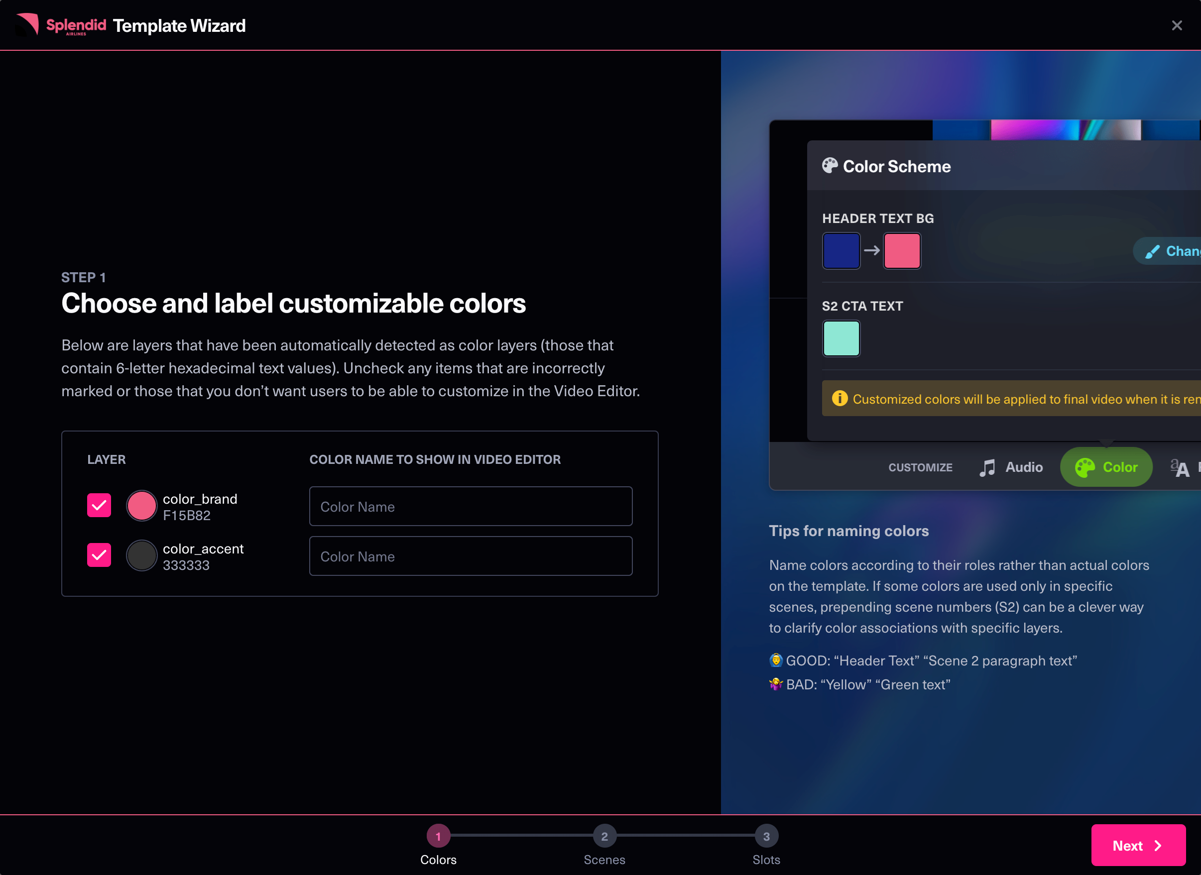The image size is (1201, 875).
Task: Click the Color Scheme palette icon
Action: [830, 166]
